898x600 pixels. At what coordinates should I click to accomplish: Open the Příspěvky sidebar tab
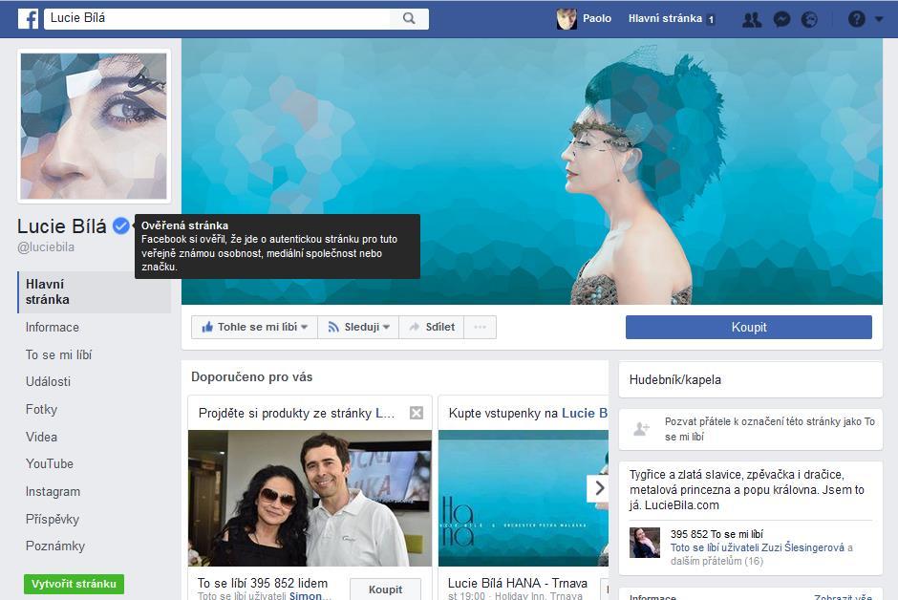click(53, 520)
